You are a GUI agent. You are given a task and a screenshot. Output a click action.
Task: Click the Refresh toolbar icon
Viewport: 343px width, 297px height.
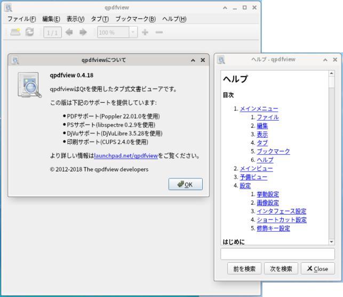point(29,32)
